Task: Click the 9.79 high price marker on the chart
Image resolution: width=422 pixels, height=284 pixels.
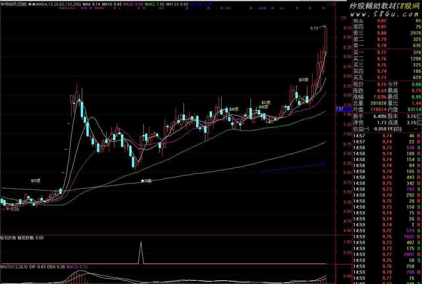Action: click(x=314, y=28)
